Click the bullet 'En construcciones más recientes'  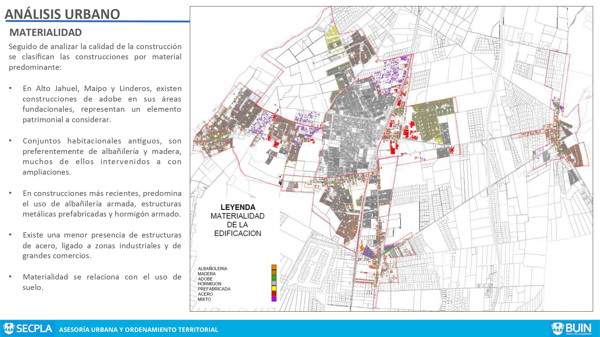point(102,204)
